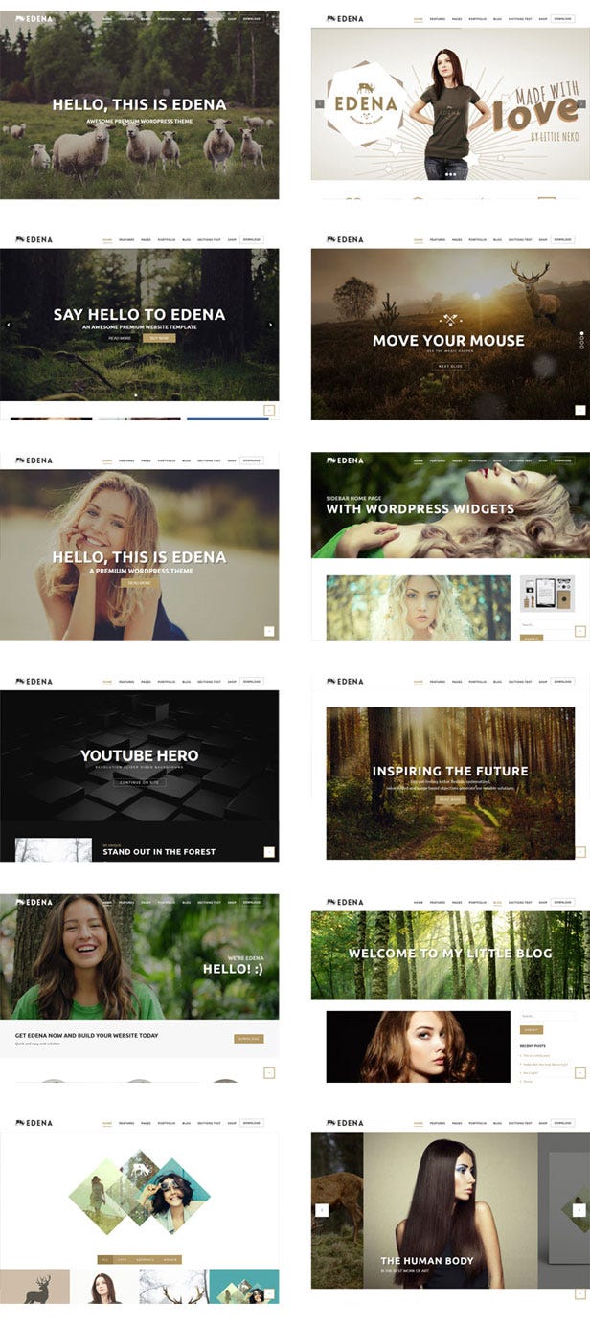
Task: Open deer silhouette portfolio thumbnail
Action: (34, 1287)
